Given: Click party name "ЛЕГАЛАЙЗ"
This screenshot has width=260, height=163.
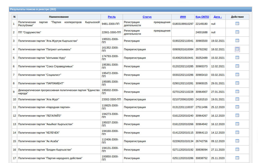Looking at the screenshot, I should (40, 116).
